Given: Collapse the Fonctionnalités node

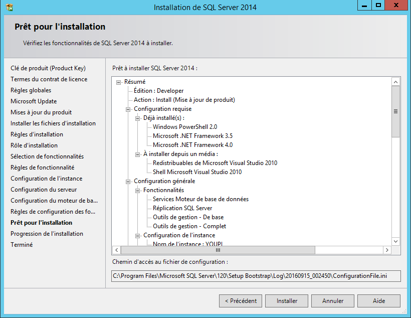Looking at the screenshot, I should [x=137, y=191].
